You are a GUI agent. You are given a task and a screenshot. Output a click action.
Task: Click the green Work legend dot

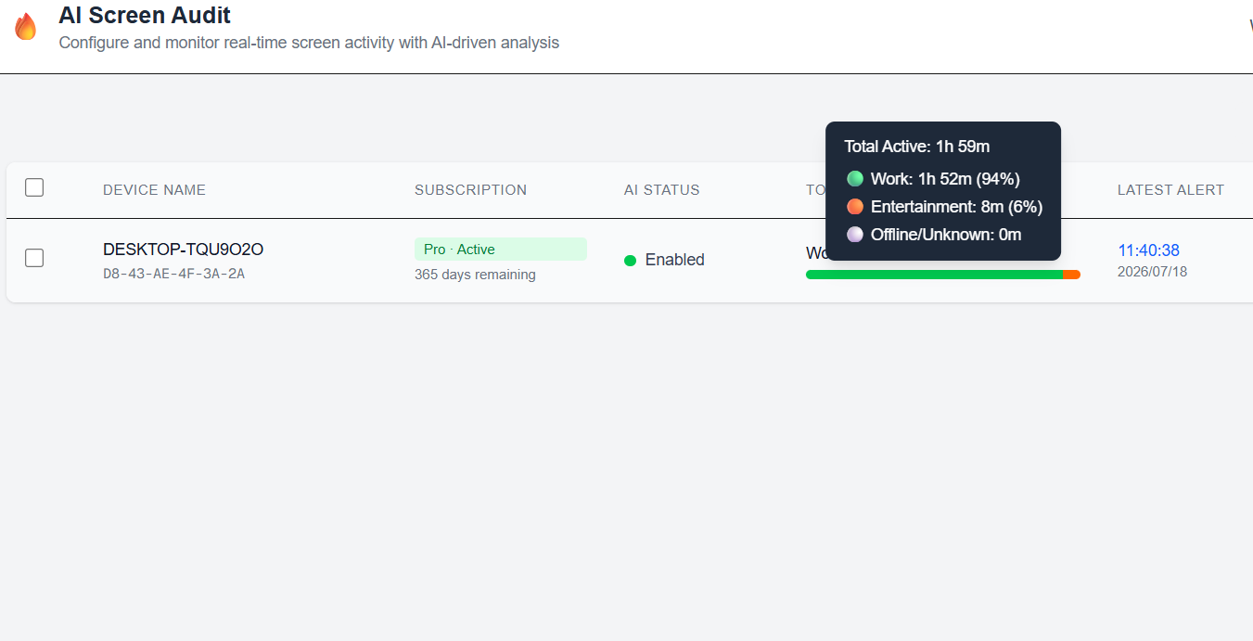[855, 179]
